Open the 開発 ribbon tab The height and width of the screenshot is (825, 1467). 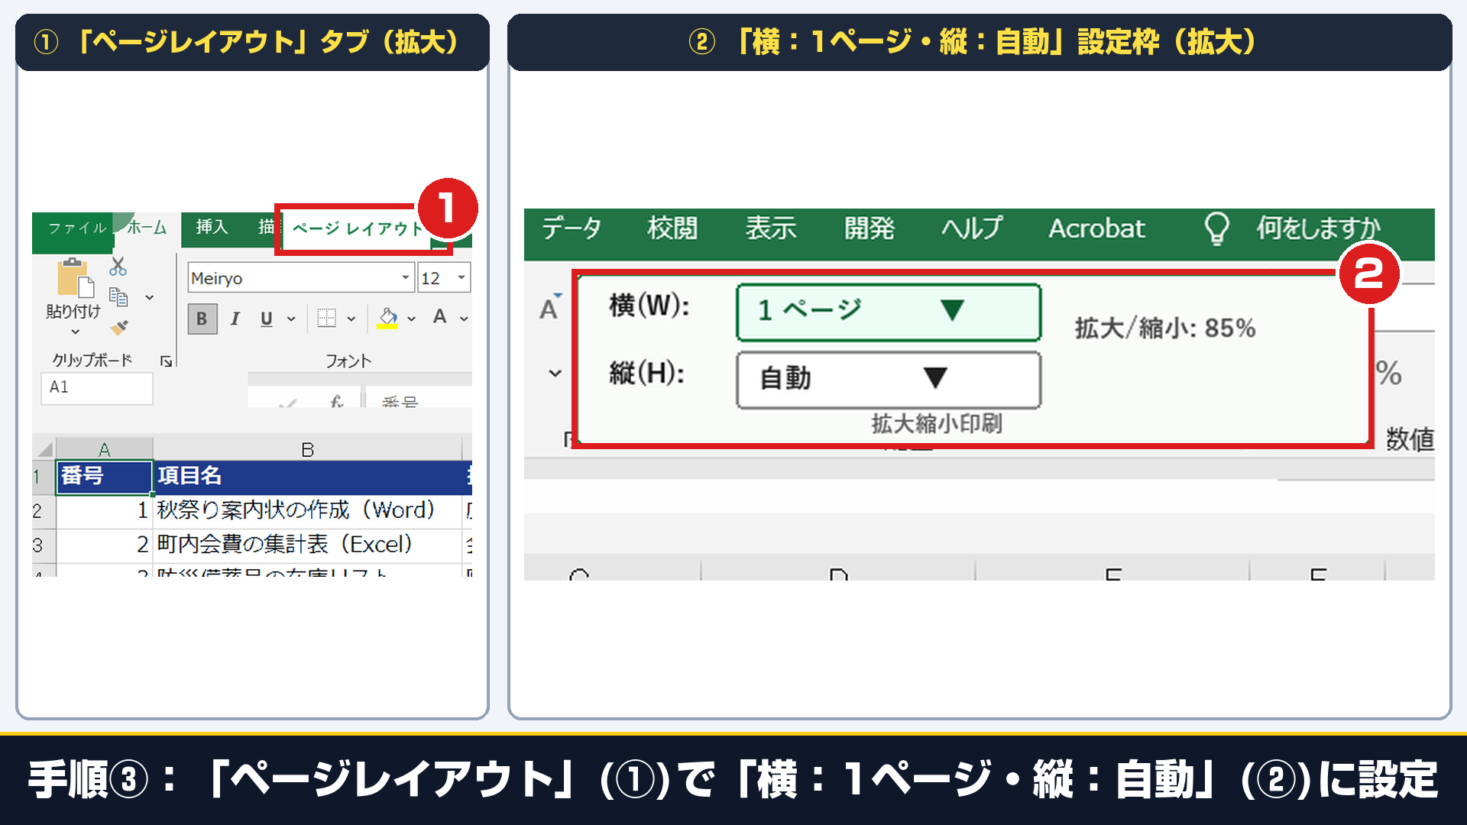[870, 228]
